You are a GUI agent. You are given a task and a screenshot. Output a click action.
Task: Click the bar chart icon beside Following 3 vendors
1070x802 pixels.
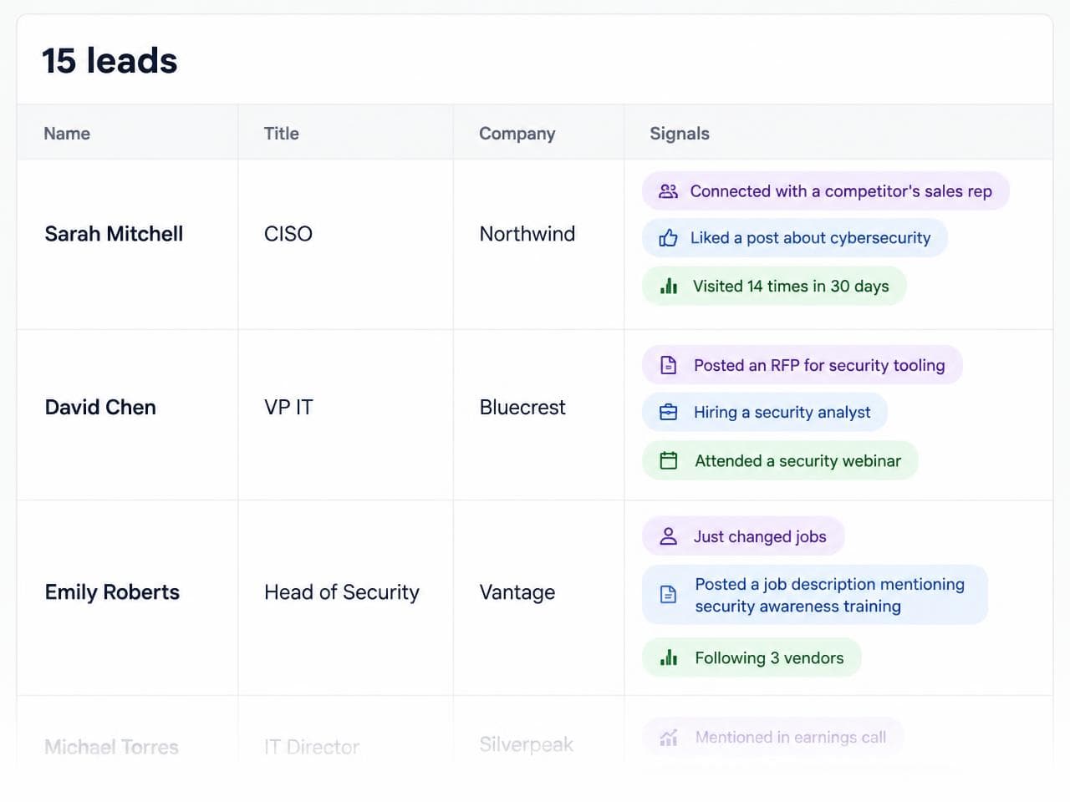(669, 657)
